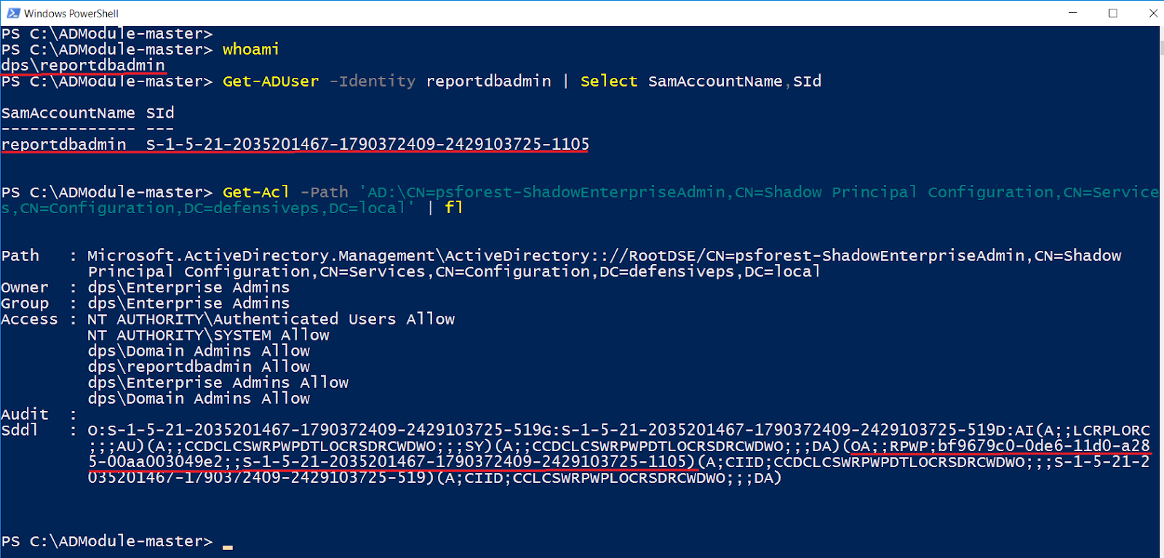
Task: Maximize the Windows PowerShell window
Action: 1113,13
